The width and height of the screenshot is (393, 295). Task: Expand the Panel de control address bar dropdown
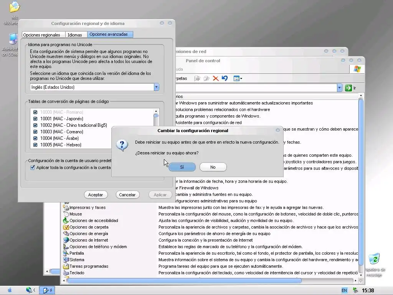[339, 88]
